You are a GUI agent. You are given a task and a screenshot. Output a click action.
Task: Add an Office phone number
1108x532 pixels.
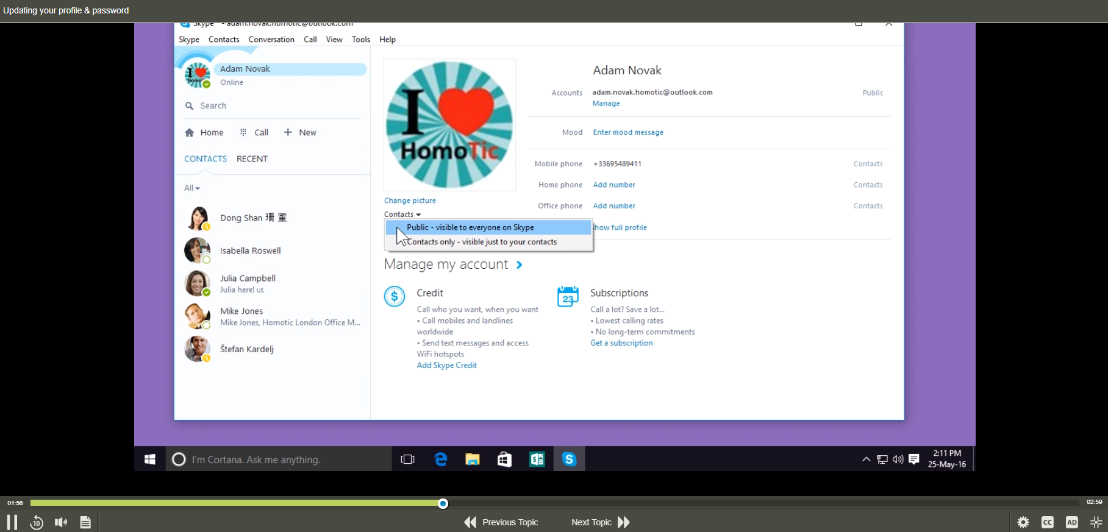pos(614,206)
